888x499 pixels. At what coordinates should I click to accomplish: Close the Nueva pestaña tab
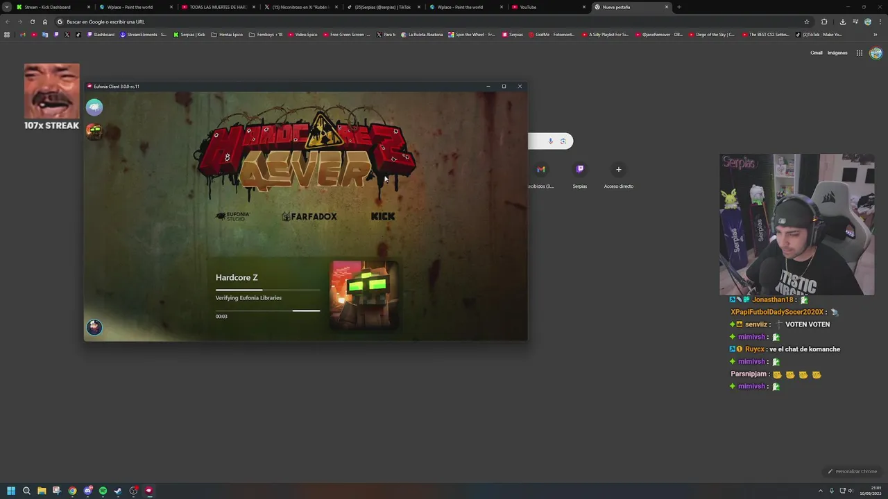(667, 7)
